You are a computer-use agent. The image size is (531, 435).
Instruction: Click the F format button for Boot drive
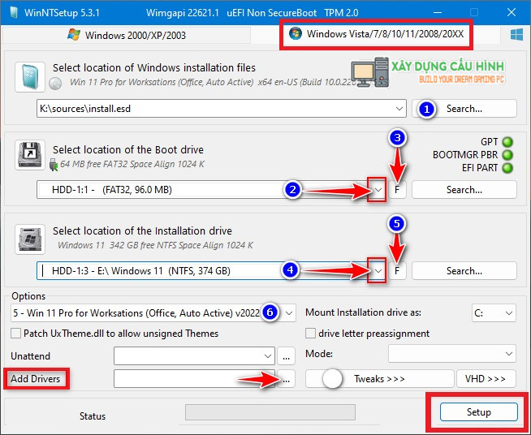tap(397, 190)
